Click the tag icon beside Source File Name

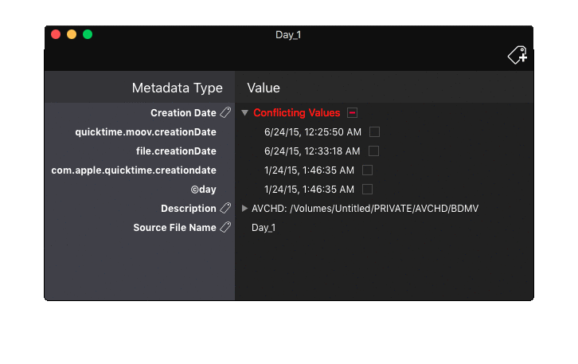point(225,228)
